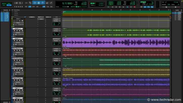Mute the Inst 1 track
This screenshot has width=183, height=103.
coord(22,90)
